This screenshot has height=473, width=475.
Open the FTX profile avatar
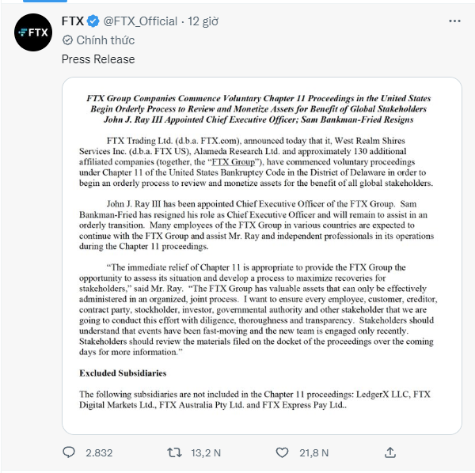33,32
